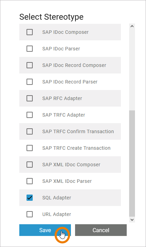Click the empty scrollbar track above thumb
The height and width of the screenshot is (247, 146).
132,69
